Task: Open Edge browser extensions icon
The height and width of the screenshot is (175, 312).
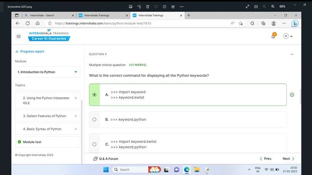Action: 253,23
